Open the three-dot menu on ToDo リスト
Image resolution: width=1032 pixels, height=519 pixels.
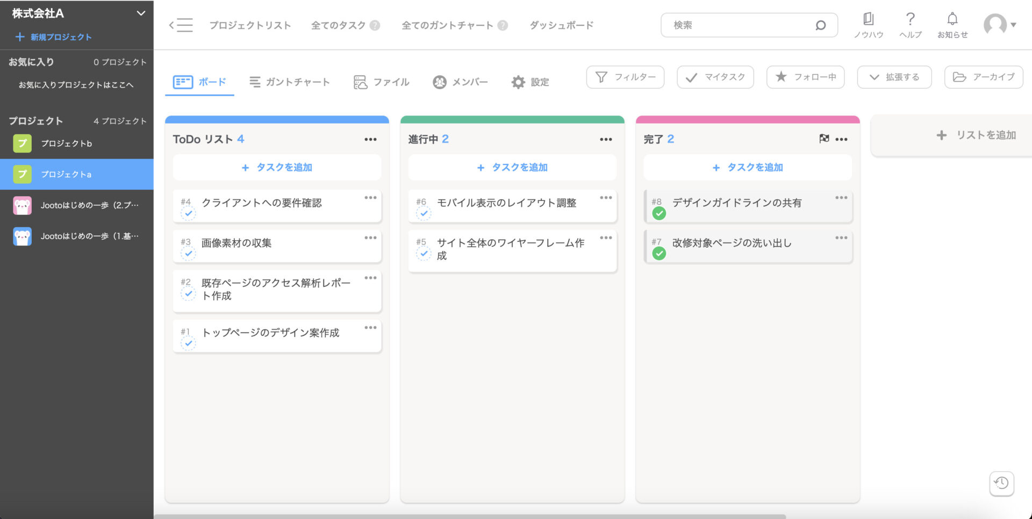(370, 139)
